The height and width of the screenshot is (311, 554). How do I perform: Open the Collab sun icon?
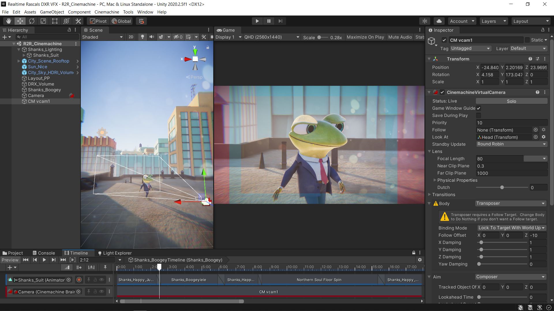425,21
